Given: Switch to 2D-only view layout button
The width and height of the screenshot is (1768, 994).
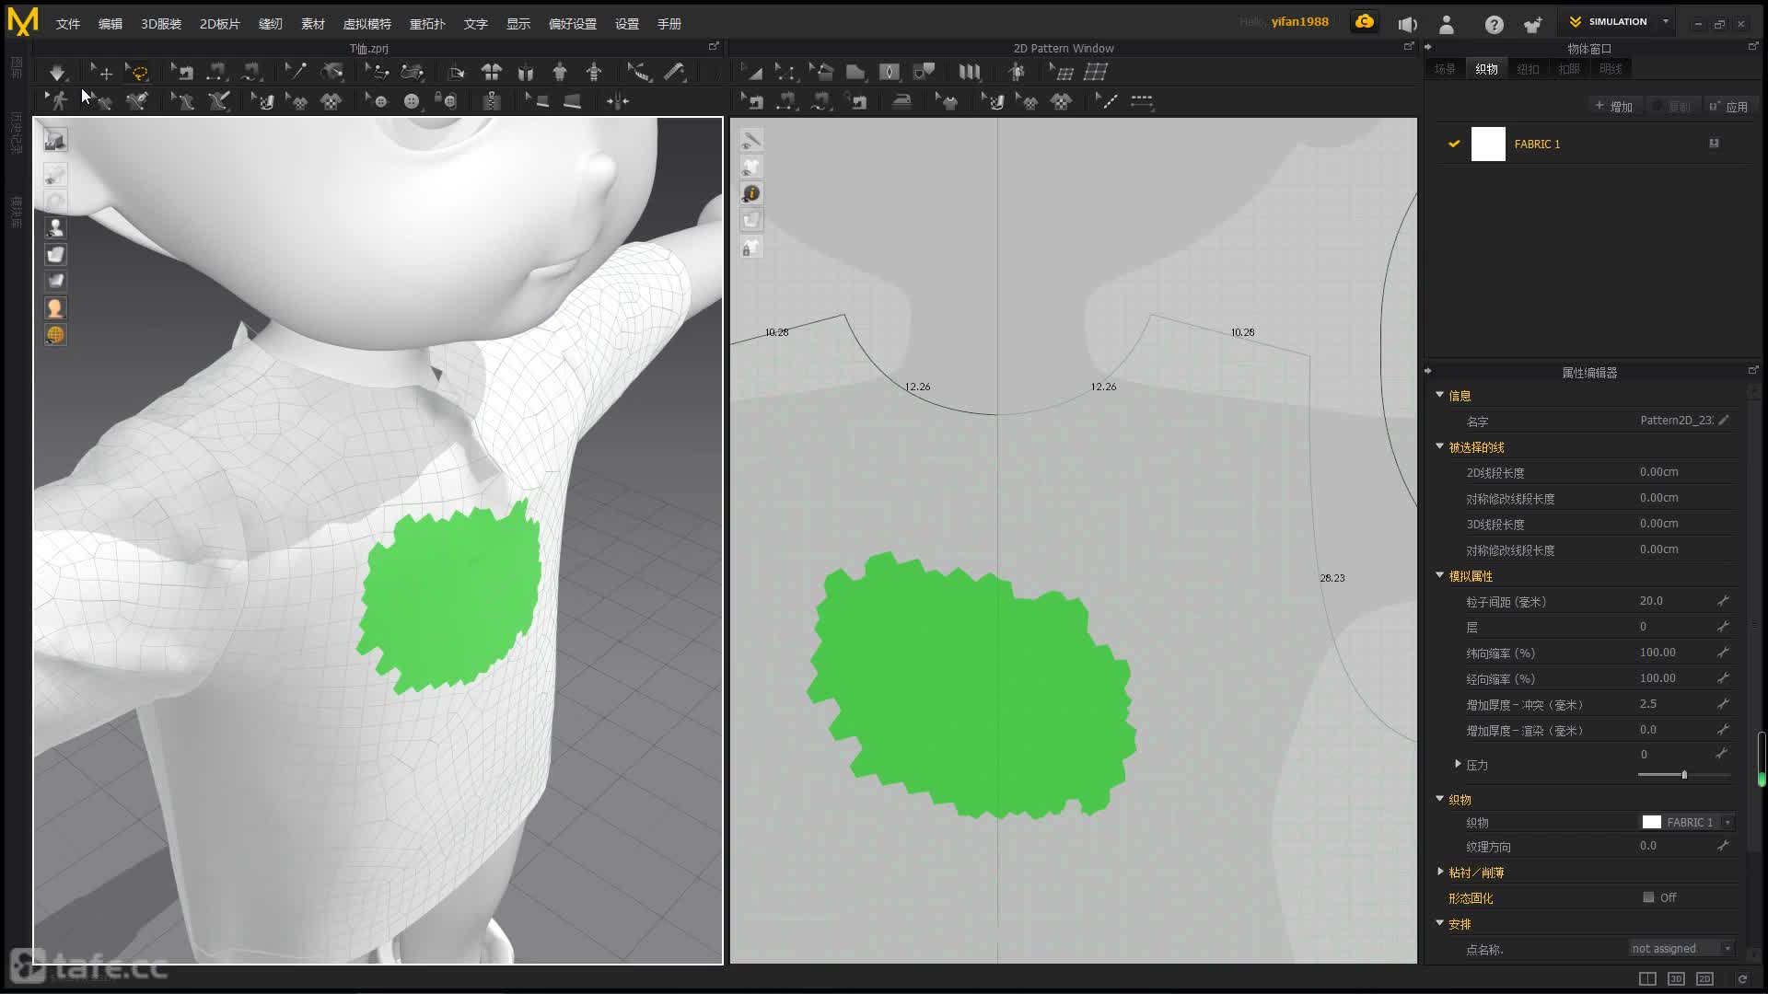Looking at the screenshot, I should pyautogui.click(x=1704, y=978).
